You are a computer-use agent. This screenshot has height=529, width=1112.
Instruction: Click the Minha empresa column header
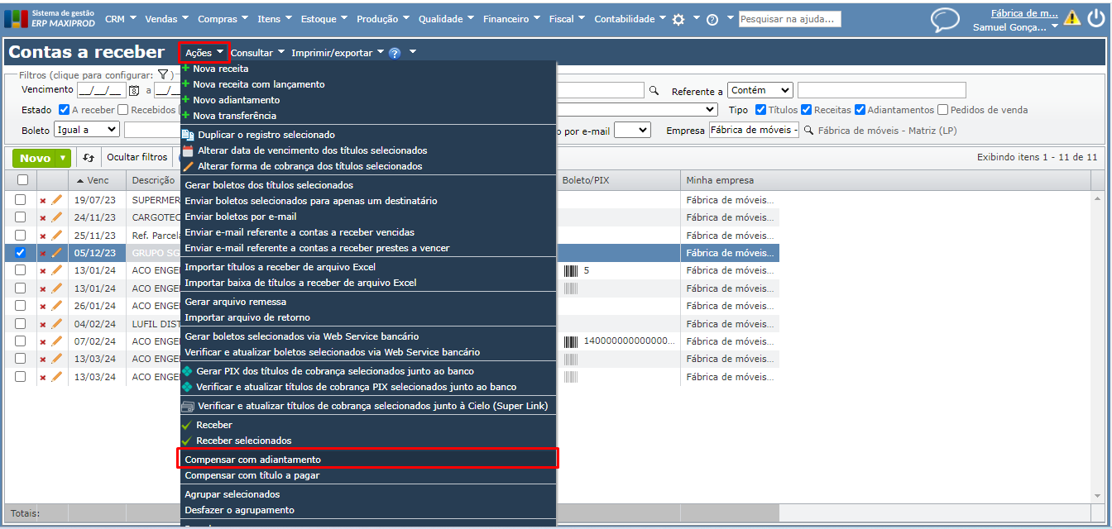(x=720, y=180)
